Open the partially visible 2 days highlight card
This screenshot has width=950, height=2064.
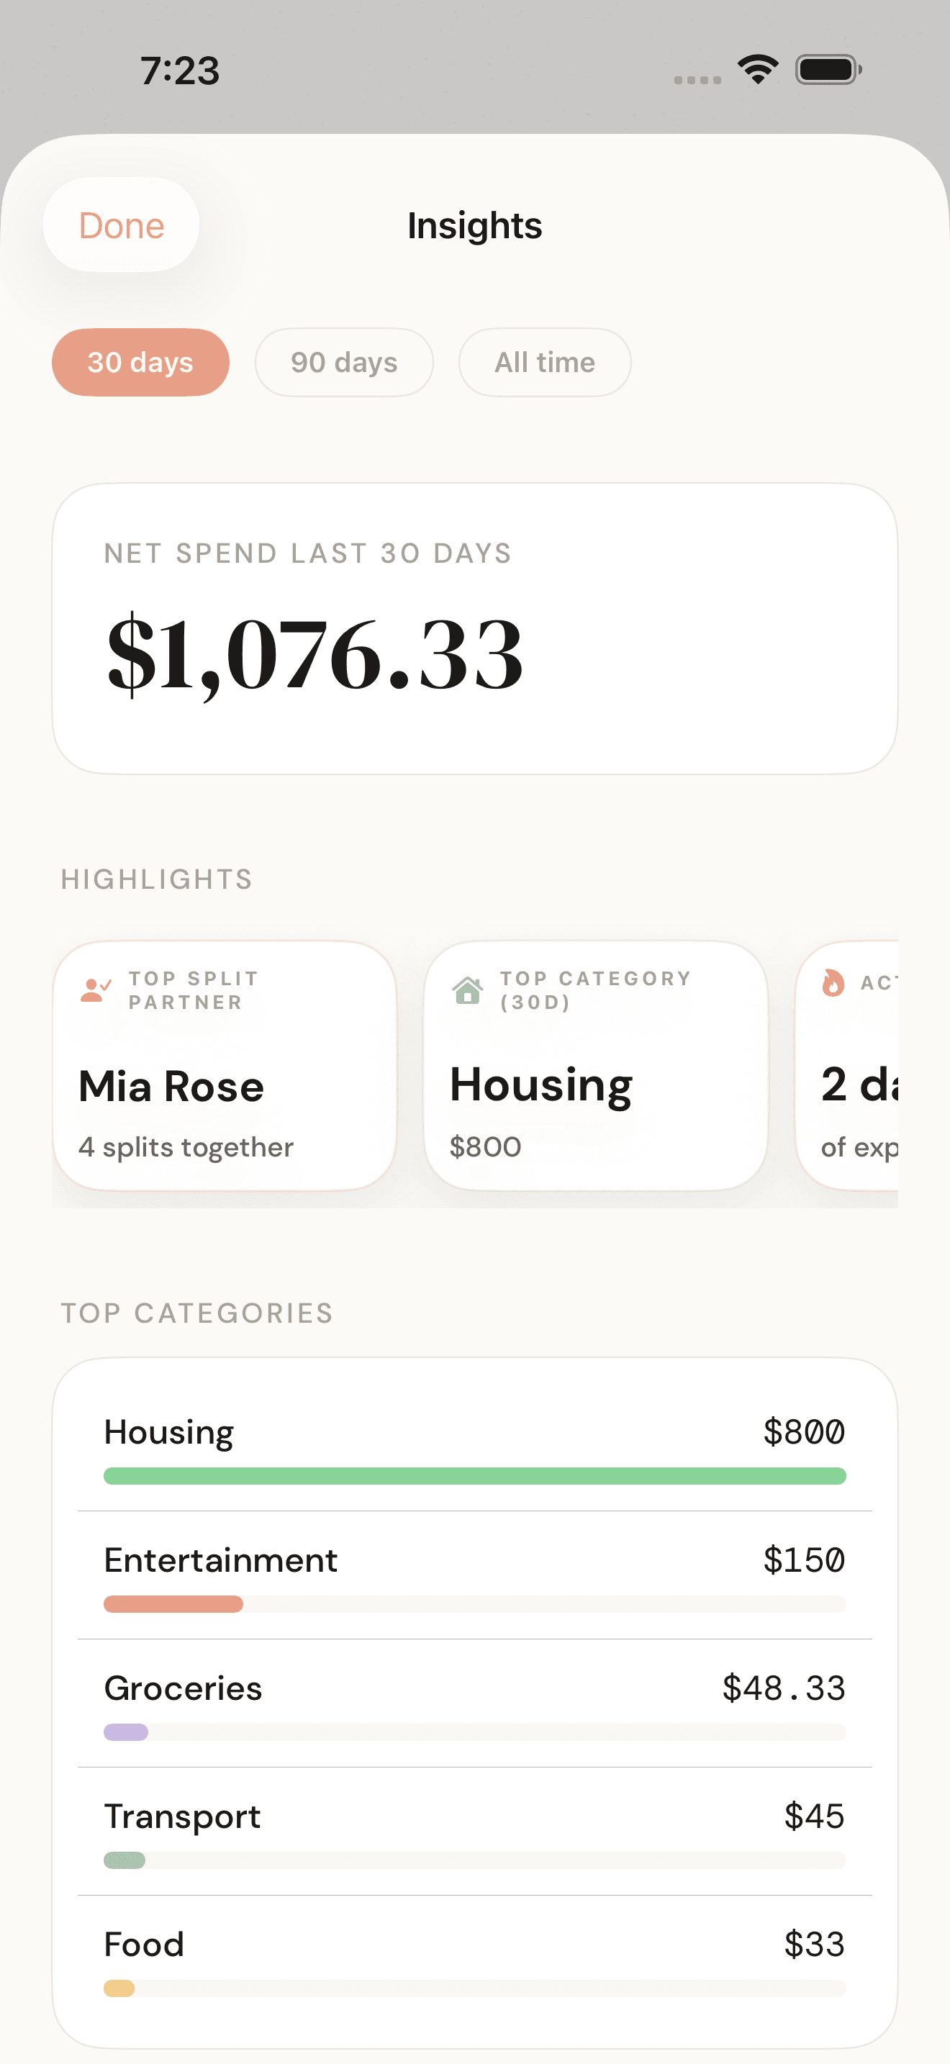tap(848, 1066)
